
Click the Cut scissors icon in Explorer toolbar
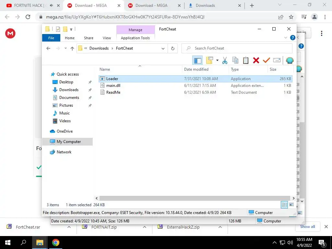(x=225, y=60)
